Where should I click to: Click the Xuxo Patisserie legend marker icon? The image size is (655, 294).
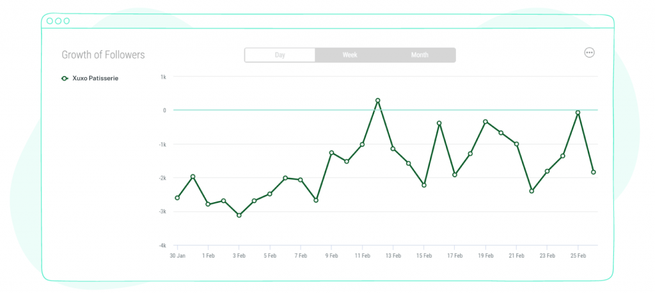point(65,78)
